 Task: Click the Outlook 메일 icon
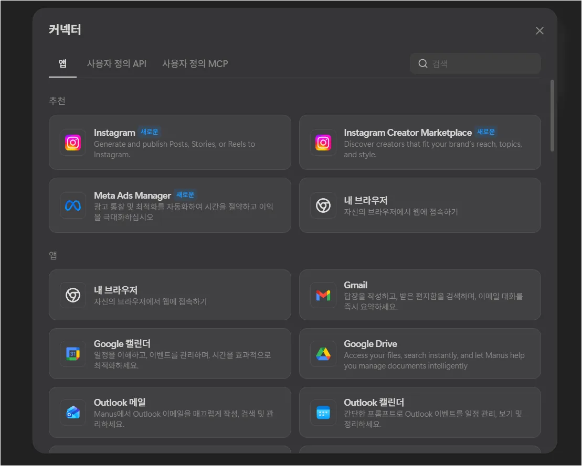coord(73,413)
